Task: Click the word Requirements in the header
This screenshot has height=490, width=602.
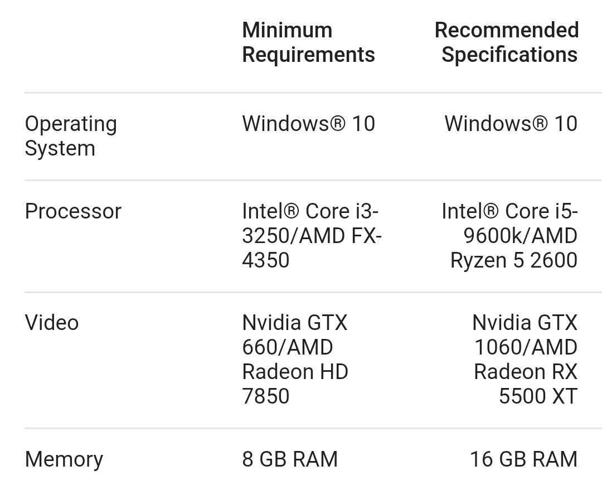Action: click(x=309, y=55)
